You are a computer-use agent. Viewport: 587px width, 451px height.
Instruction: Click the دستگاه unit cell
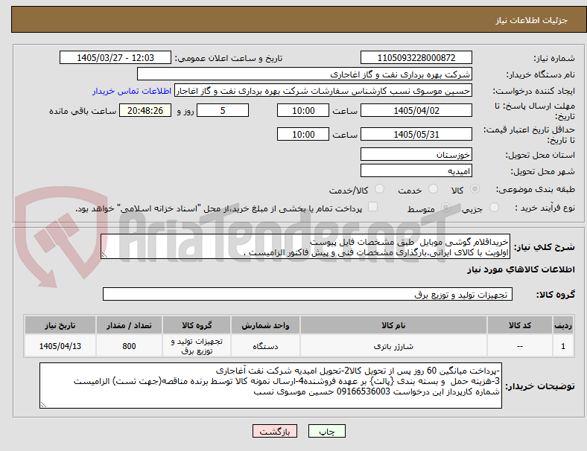click(x=265, y=346)
